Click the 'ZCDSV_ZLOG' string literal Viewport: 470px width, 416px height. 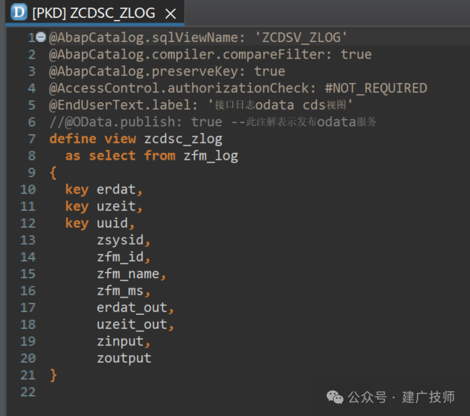click(x=301, y=37)
